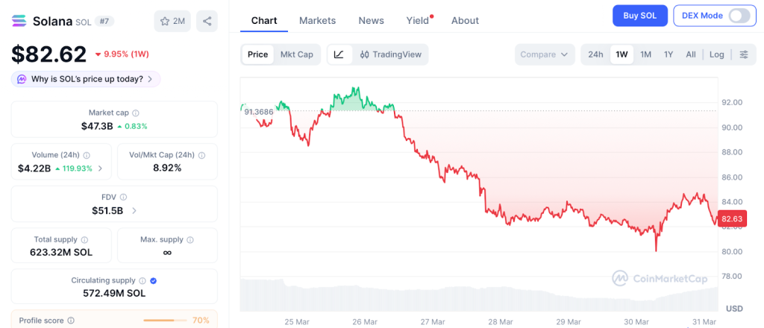Toggle the DEX Mode switch
The height and width of the screenshot is (328, 764).
[x=739, y=16]
